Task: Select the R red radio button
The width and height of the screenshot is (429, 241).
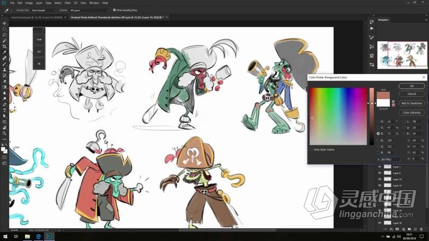Action: coord(378,140)
